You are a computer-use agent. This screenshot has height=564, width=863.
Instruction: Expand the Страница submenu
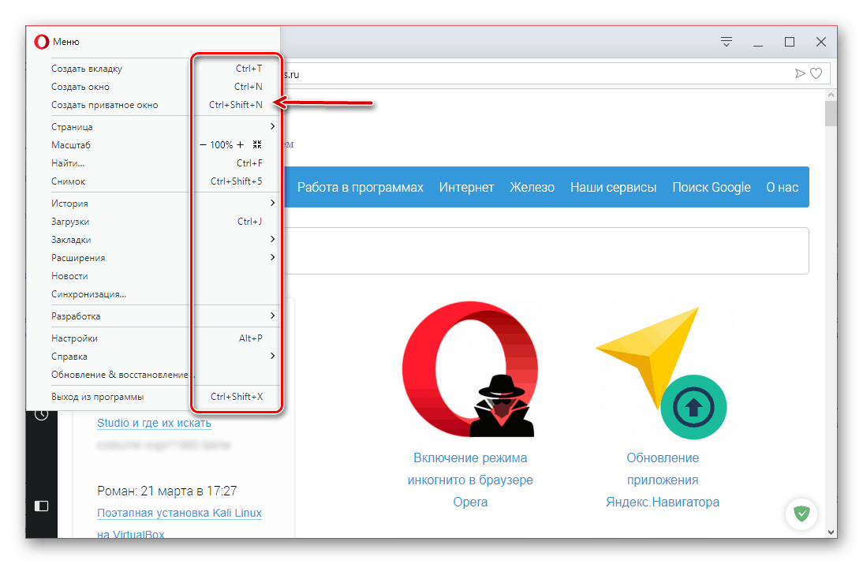[x=272, y=127]
